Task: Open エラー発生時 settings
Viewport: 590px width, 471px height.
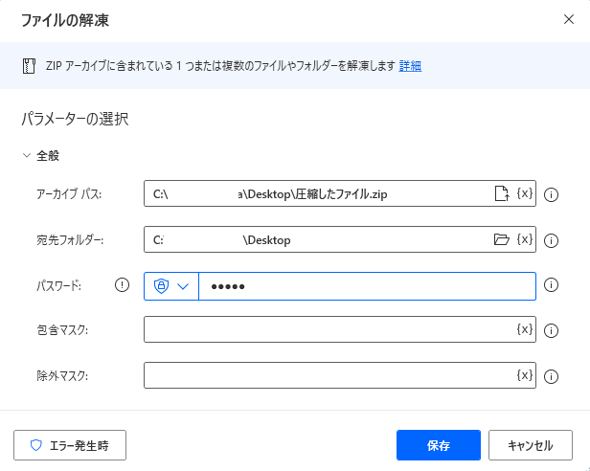Action: (70, 445)
